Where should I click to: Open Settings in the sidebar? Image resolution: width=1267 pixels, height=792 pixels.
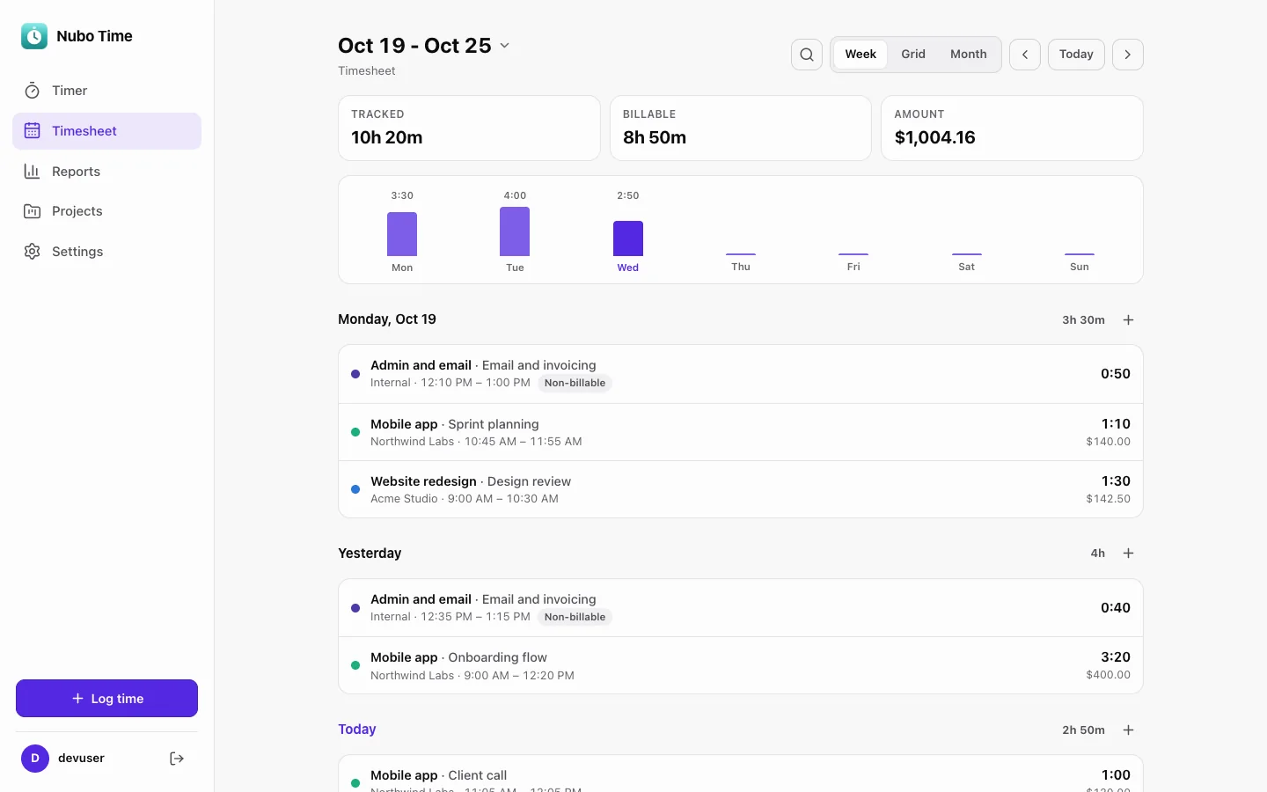pos(106,252)
